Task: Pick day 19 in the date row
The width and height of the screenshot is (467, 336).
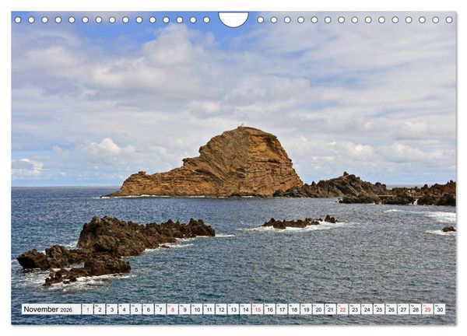Action: [307, 310]
